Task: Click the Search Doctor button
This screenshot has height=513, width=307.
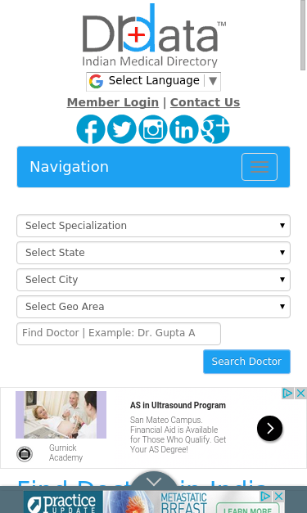Action: coord(246,362)
